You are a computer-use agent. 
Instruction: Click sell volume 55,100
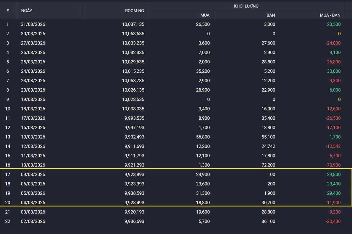click(x=268, y=137)
